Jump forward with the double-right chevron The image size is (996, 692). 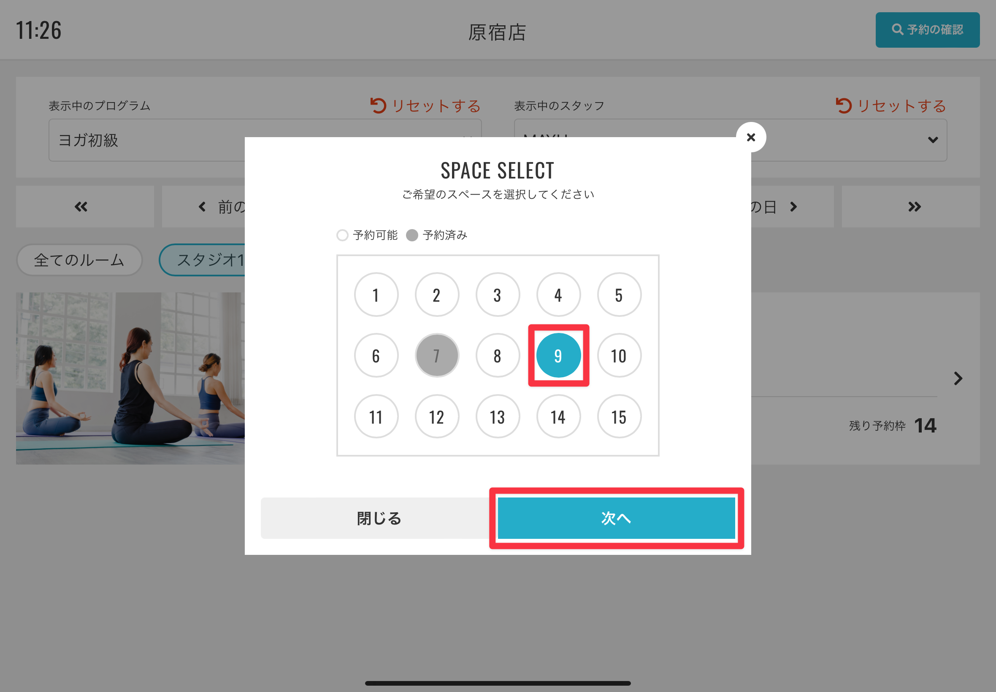pyautogui.click(x=915, y=207)
